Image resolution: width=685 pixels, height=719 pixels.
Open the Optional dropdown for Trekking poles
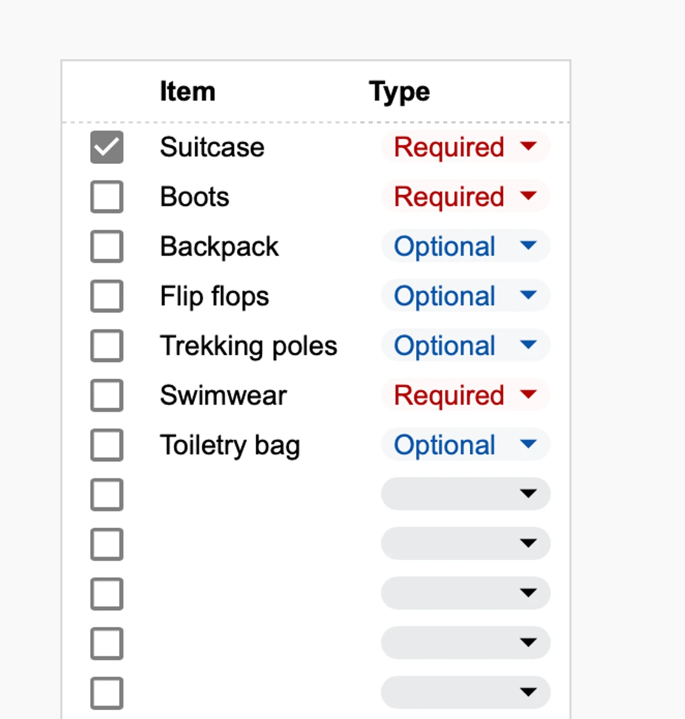(x=465, y=346)
